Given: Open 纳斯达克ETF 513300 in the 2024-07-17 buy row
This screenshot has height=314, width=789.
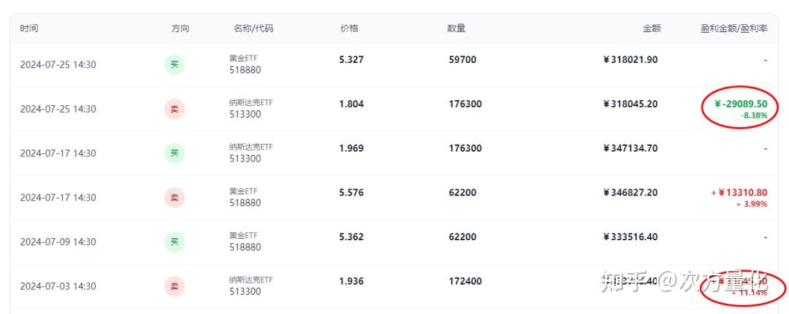Looking at the screenshot, I should pos(250,153).
